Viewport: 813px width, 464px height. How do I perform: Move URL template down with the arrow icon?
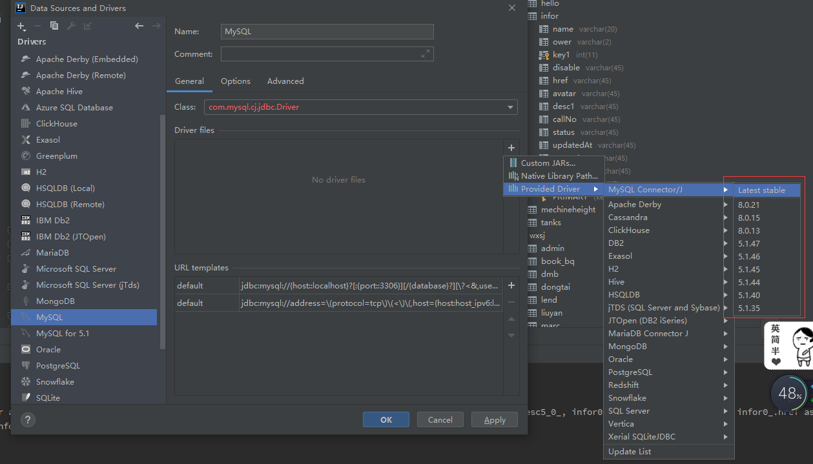pos(511,336)
